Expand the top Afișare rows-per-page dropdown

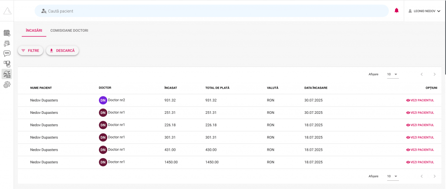click(392, 74)
